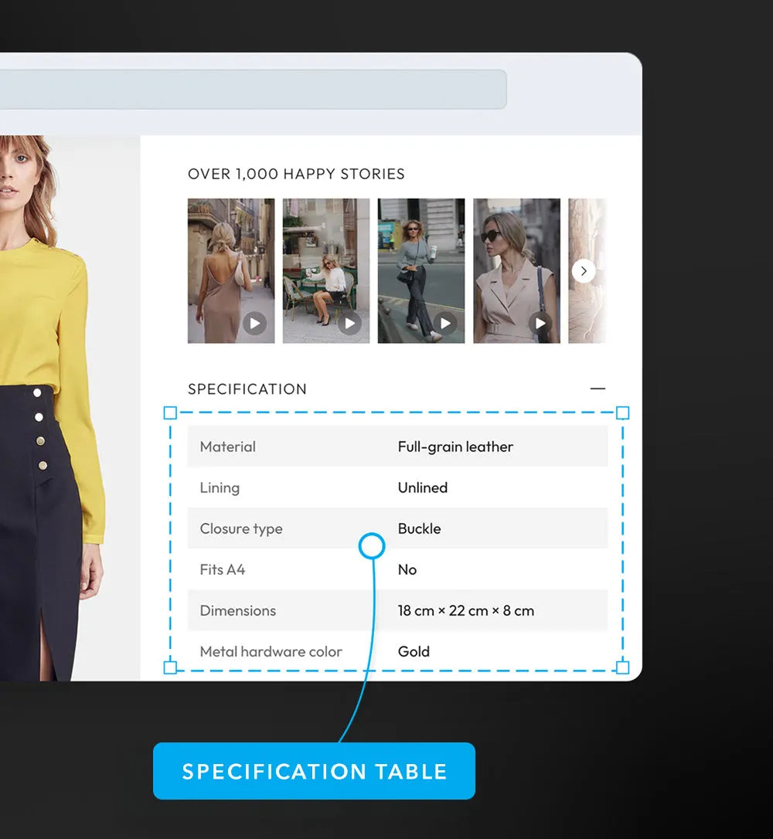Image resolution: width=773 pixels, height=839 pixels.
Task: Click the Full-grain leather value
Action: pos(455,447)
